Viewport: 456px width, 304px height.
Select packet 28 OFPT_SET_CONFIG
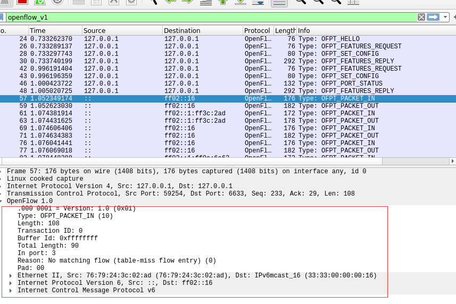[x=228, y=54]
